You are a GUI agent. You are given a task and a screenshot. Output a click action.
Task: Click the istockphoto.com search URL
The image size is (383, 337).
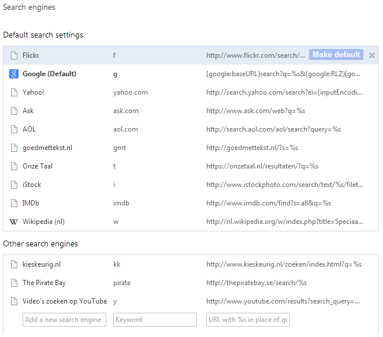[x=285, y=185]
